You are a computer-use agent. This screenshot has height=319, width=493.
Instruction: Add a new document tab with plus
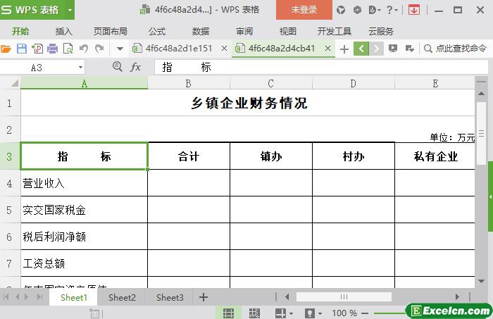tap(344, 49)
